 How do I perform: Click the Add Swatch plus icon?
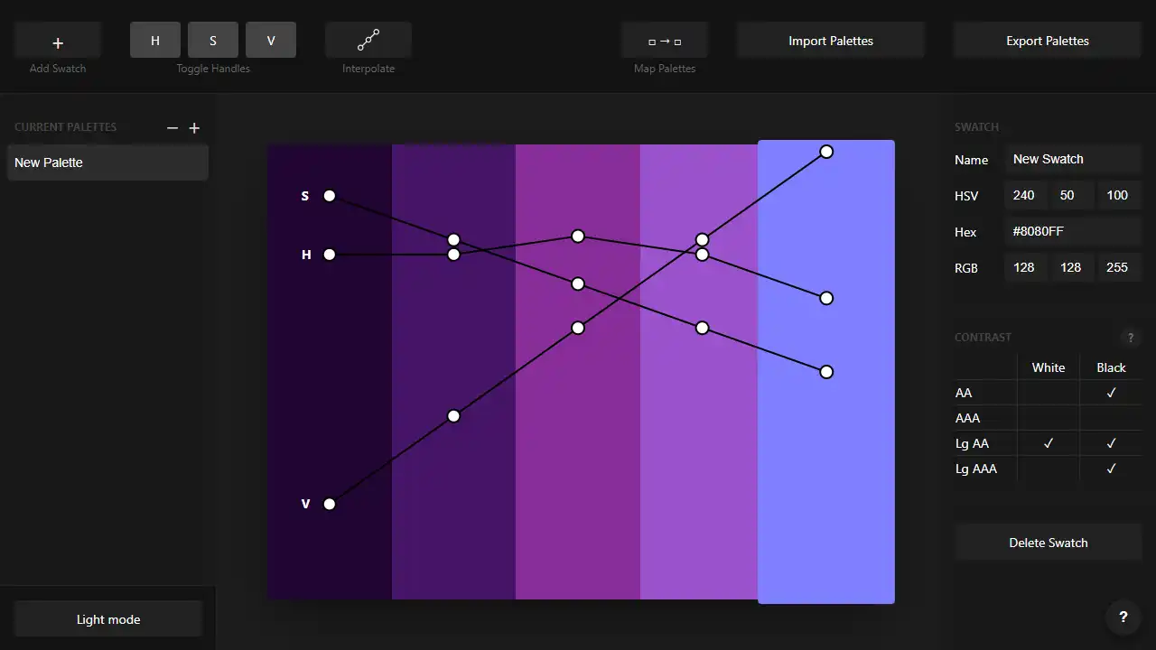point(57,40)
